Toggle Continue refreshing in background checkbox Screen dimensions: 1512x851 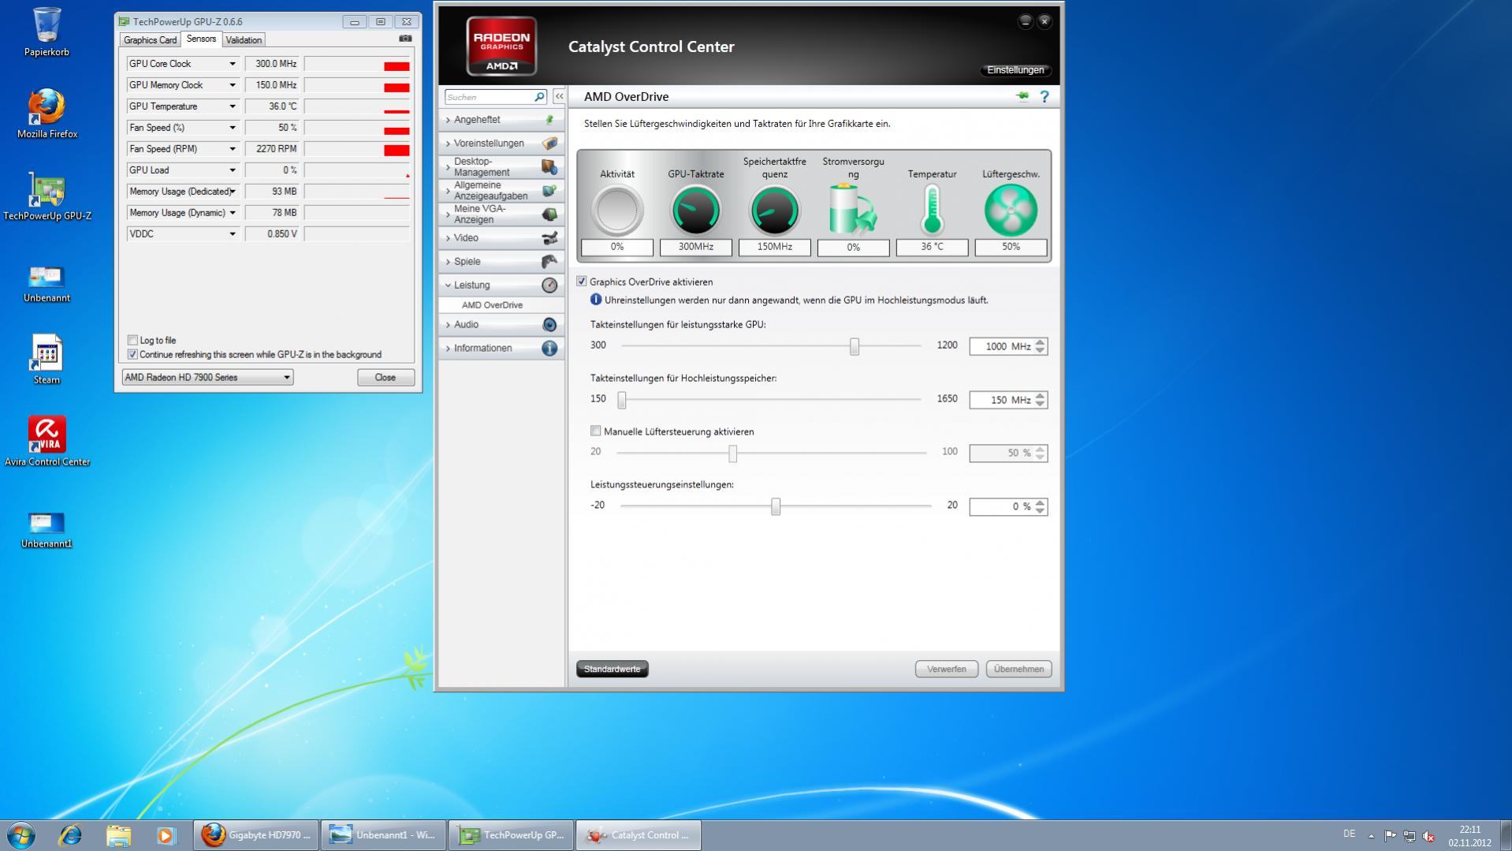132,354
